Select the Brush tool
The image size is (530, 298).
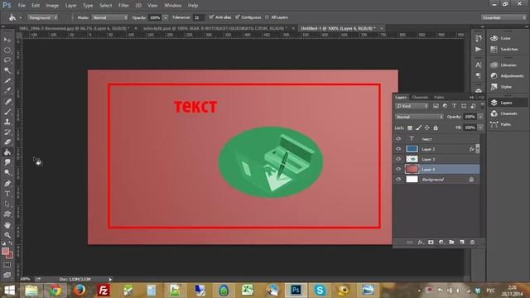[7, 112]
